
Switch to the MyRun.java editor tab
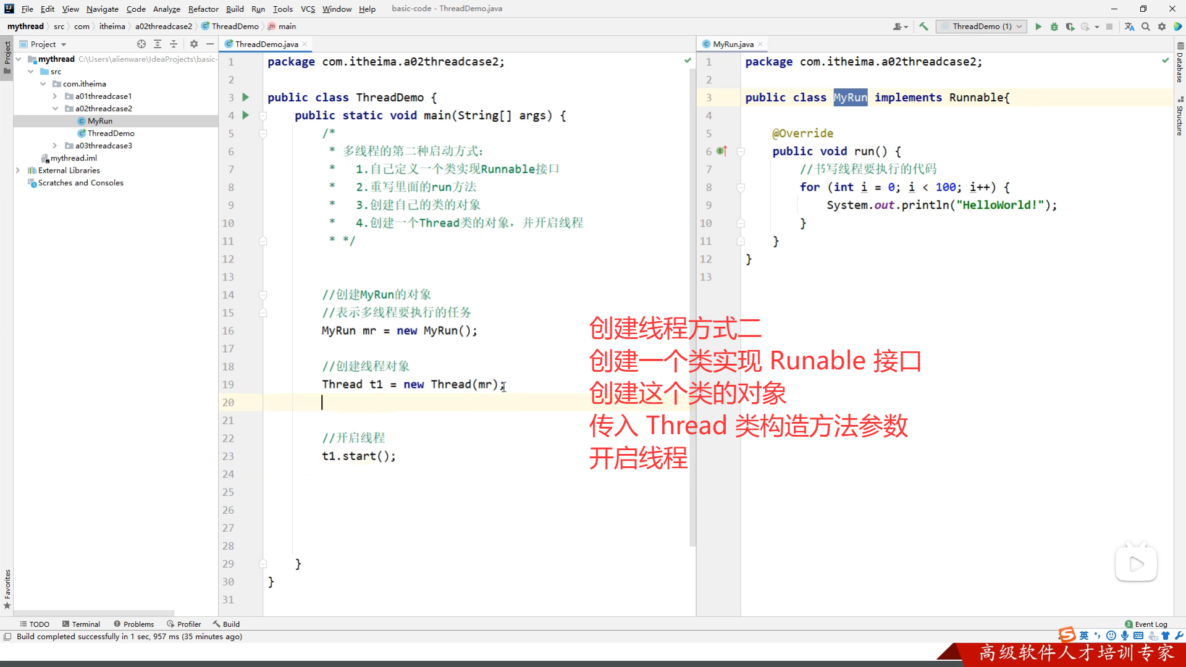click(733, 44)
